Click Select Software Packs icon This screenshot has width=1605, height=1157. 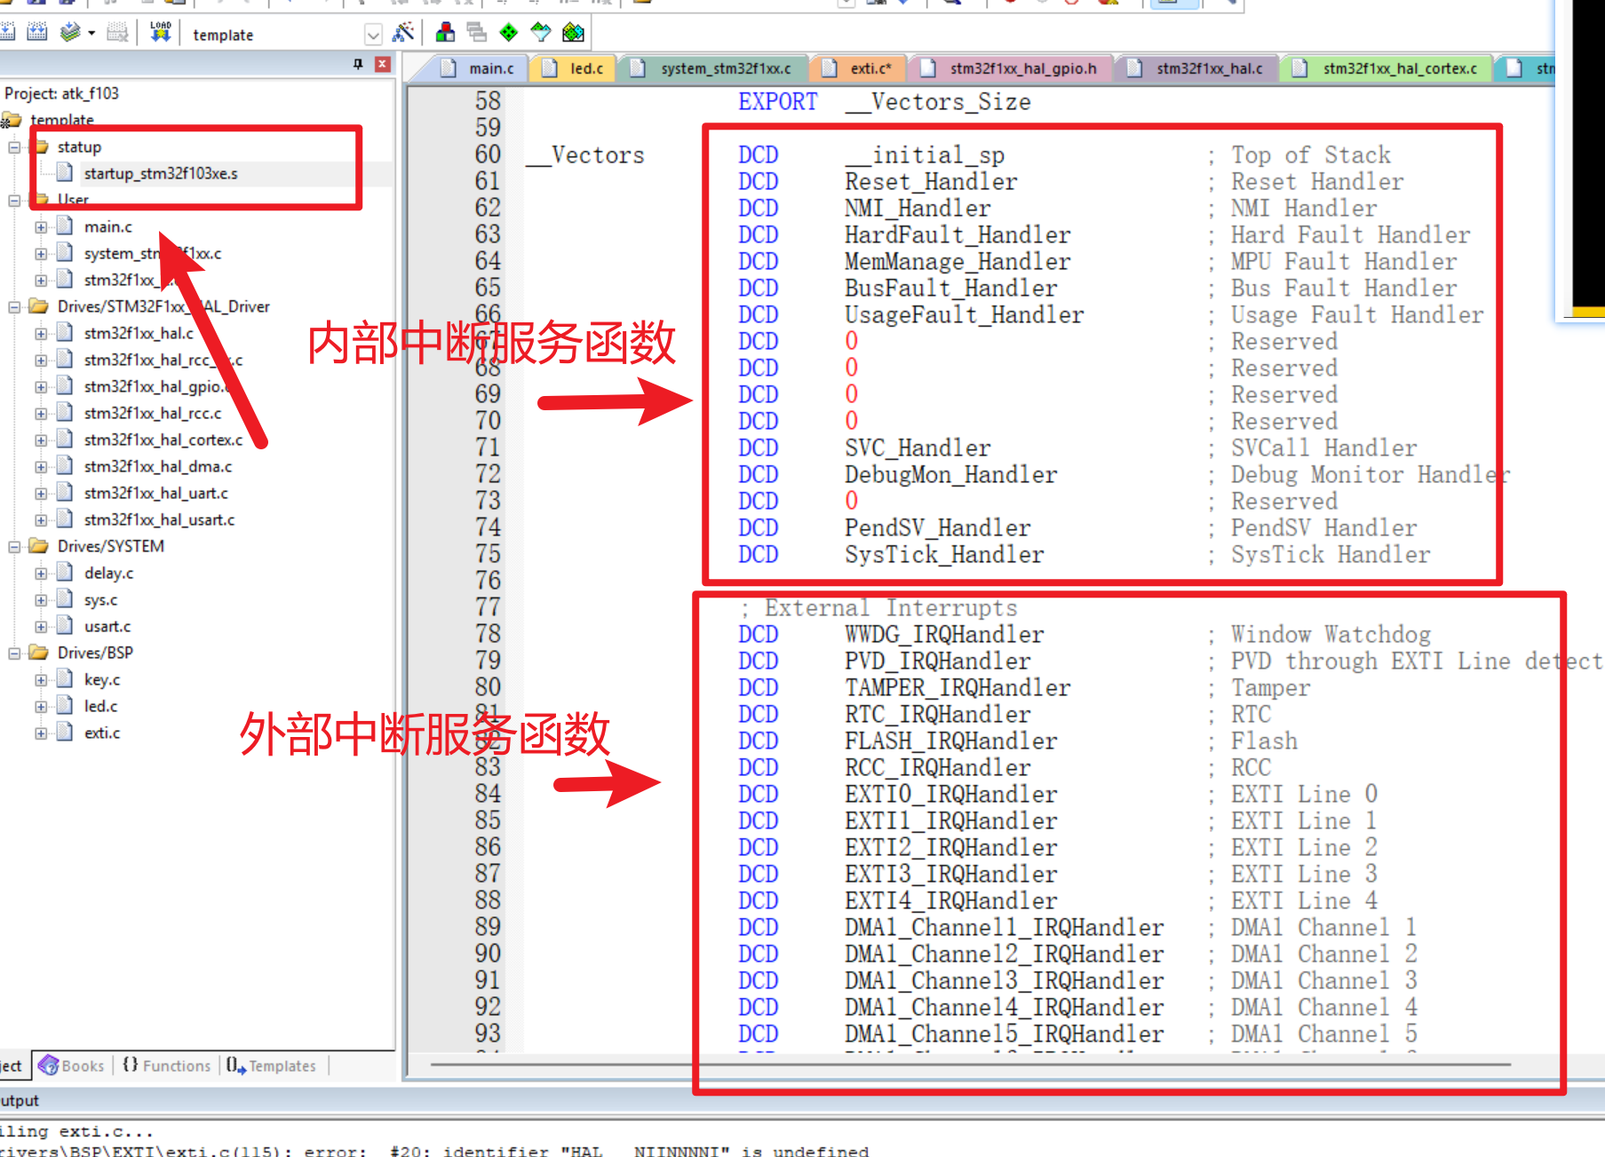pyautogui.click(x=541, y=33)
